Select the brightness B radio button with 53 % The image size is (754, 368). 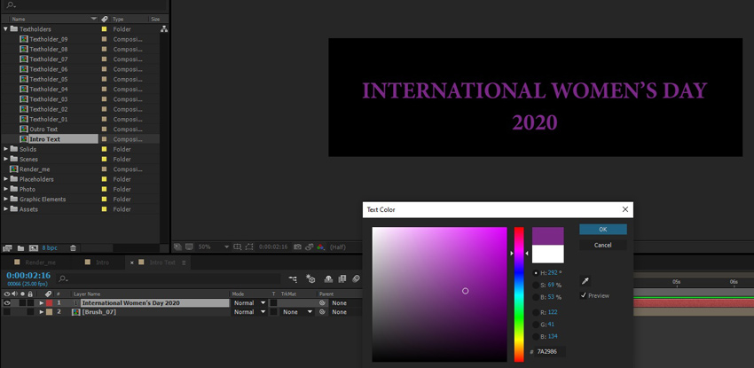[536, 297]
